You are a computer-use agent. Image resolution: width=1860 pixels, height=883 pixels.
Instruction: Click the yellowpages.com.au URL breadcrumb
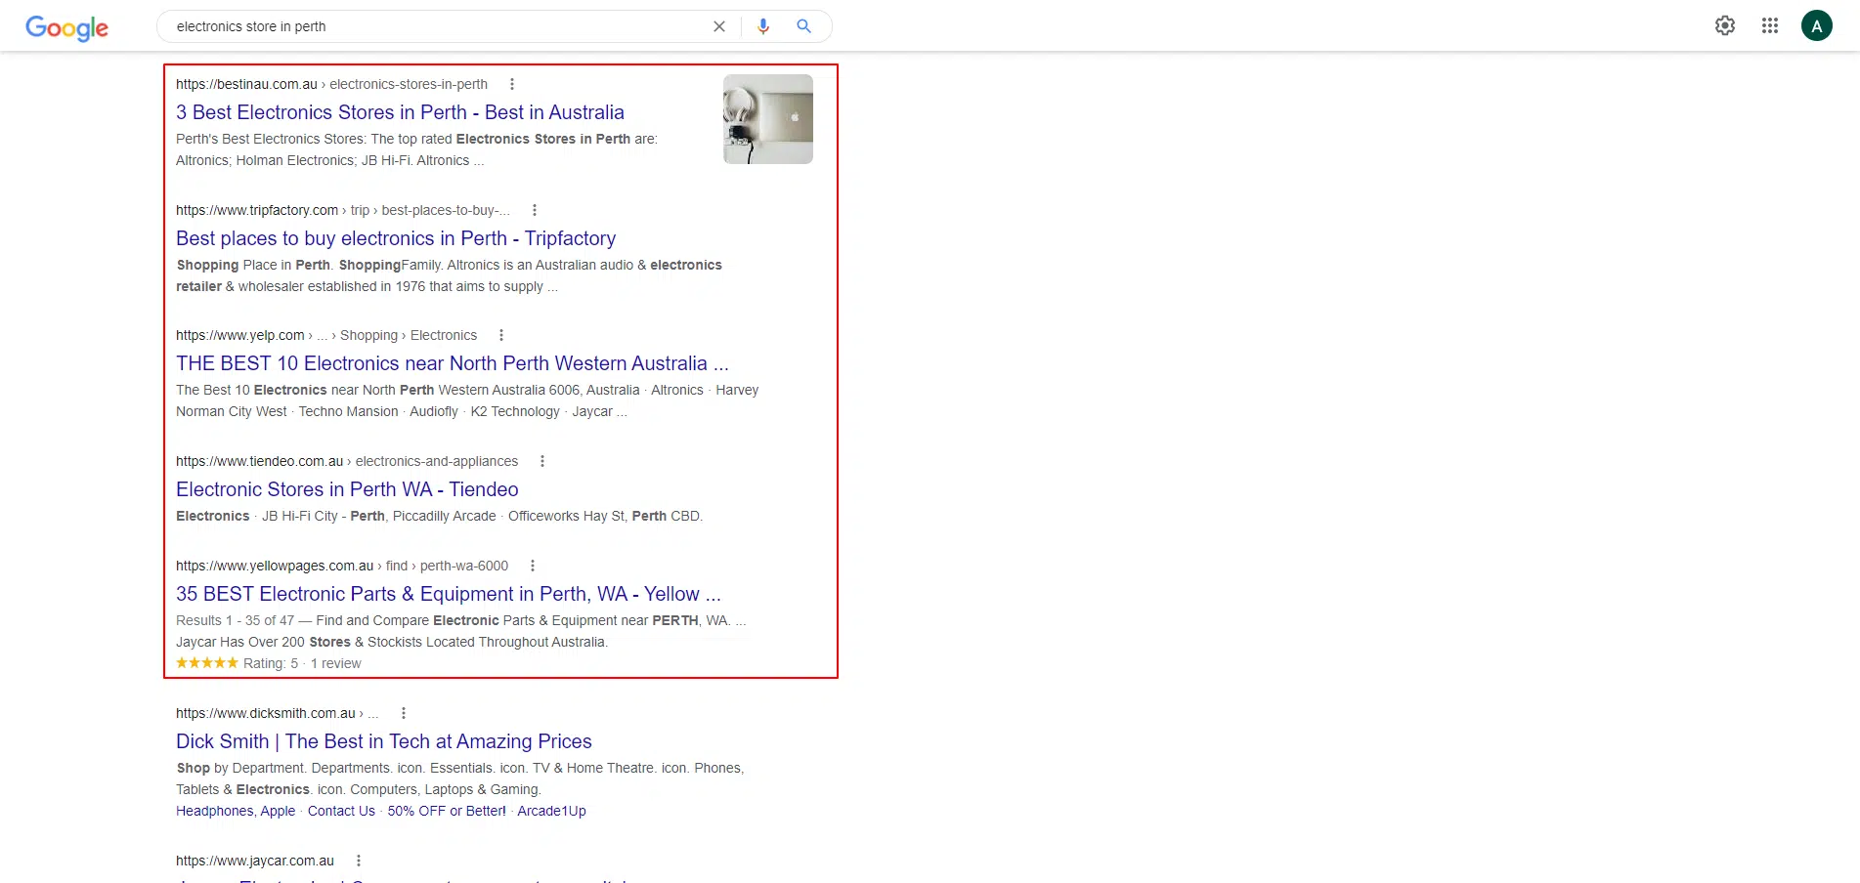[x=342, y=566]
